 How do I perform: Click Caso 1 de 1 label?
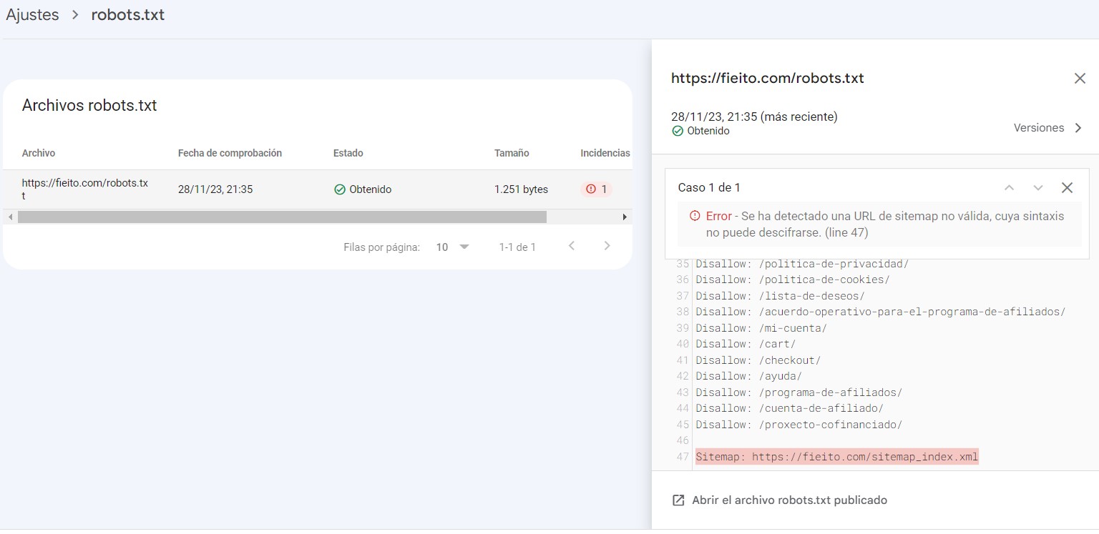pos(709,187)
